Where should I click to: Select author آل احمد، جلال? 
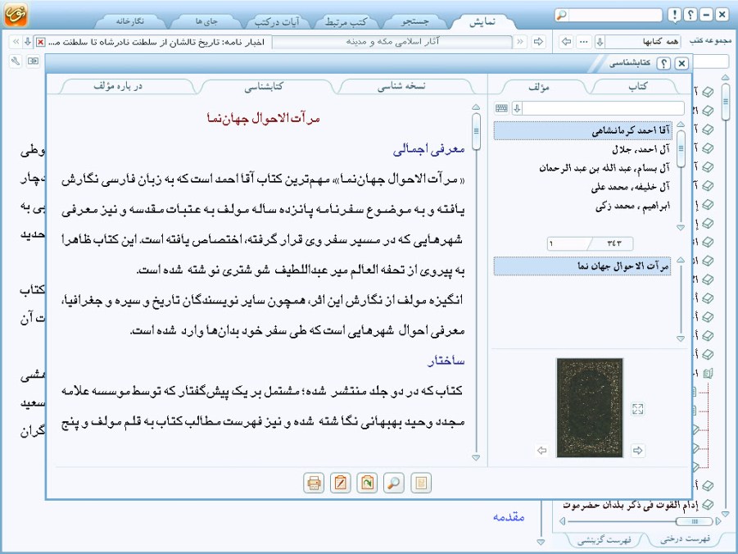click(582, 149)
